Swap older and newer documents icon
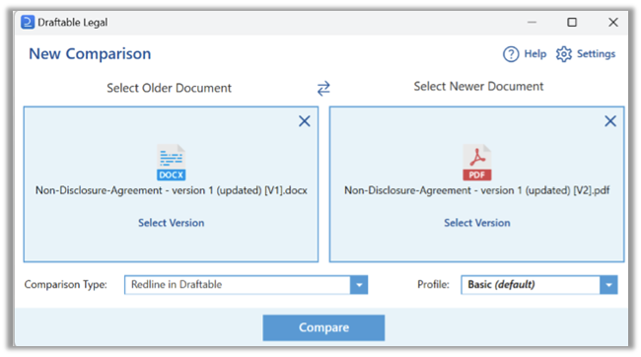The width and height of the screenshot is (641, 357). coord(323,89)
